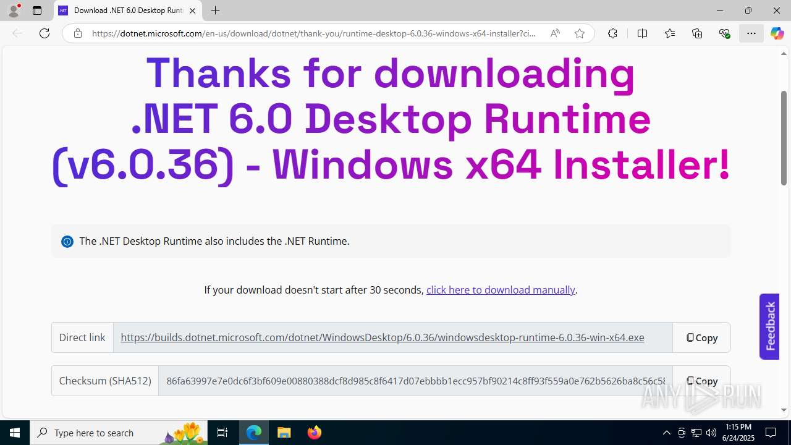Refresh the page
791x445 pixels.
[x=44, y=33]
